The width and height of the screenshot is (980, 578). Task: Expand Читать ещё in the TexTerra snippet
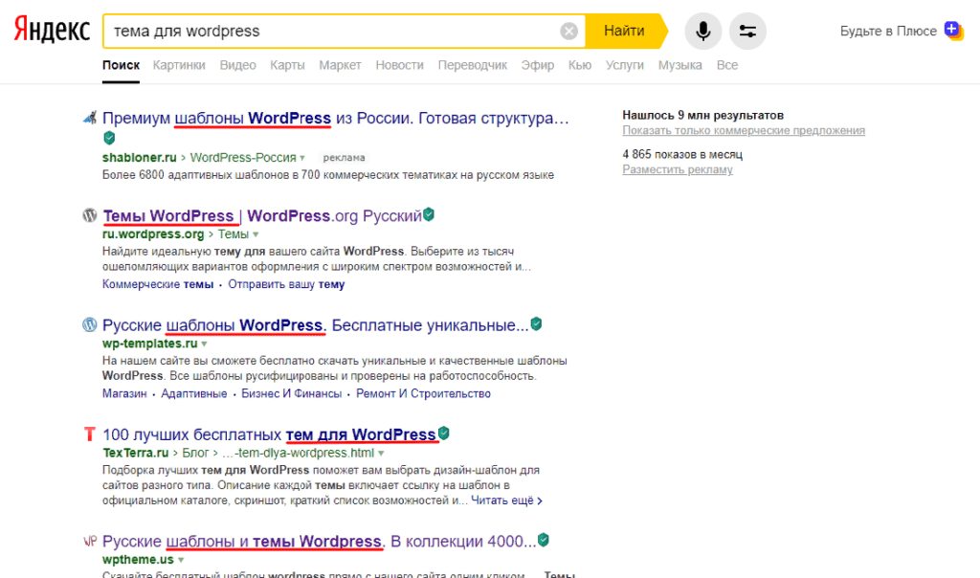[507, 500]
